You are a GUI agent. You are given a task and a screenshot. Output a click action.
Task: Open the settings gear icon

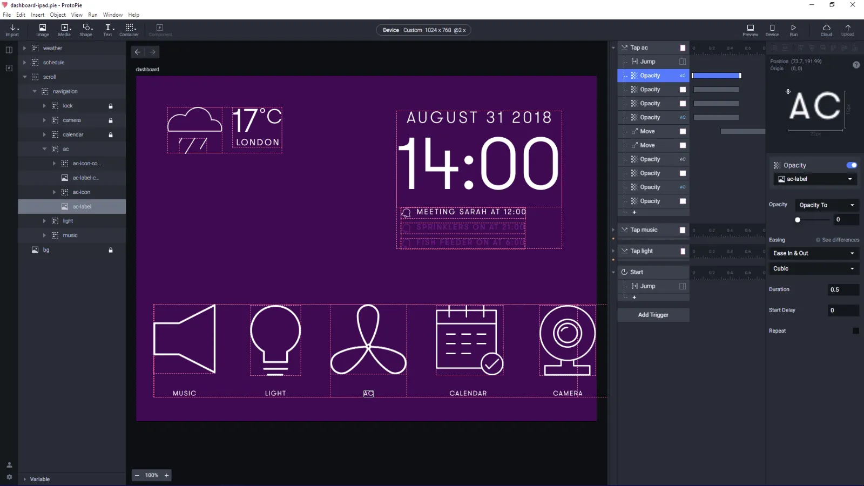pos(9,477)
